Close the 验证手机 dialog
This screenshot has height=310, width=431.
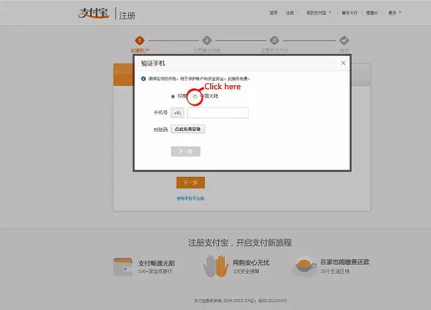(x=343, y=63)
